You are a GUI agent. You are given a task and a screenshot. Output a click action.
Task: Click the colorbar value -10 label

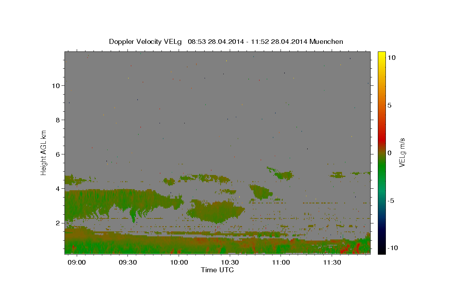click(392, 248)
